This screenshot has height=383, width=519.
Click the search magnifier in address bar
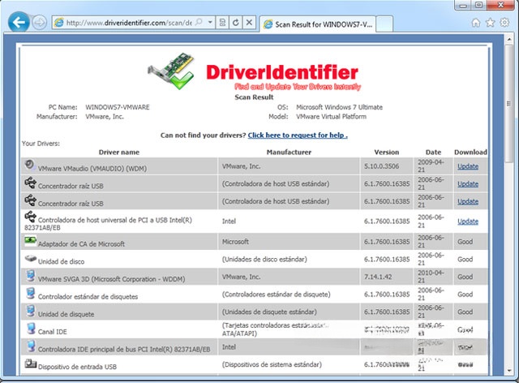[x=199, y=22]
